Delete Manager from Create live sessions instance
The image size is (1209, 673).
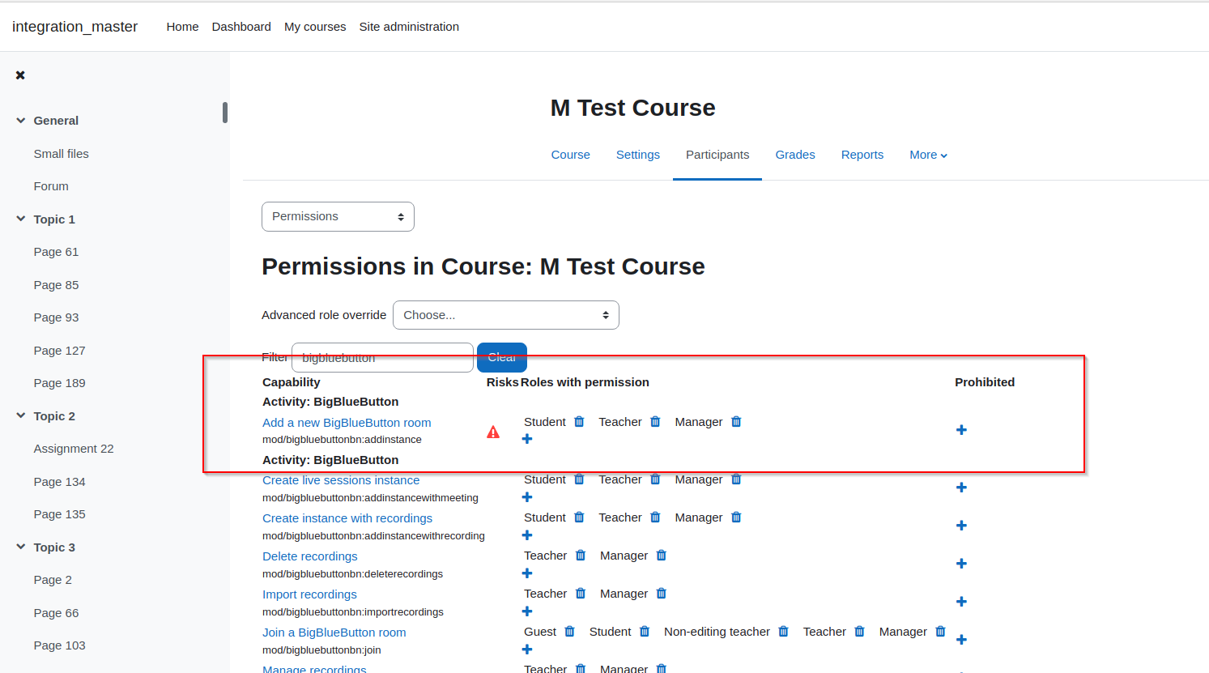pos(736,479)
